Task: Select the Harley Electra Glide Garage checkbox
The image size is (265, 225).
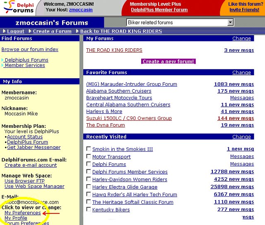Action: [88, 187]
